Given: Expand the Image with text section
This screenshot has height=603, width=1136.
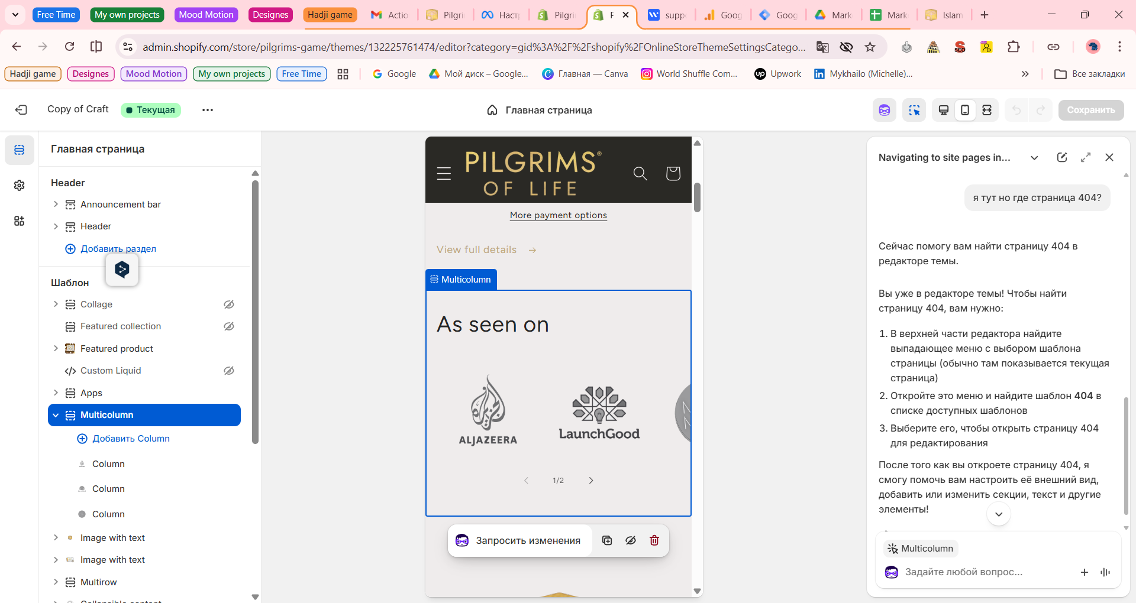Looking at the screenshot, I should [x=56, y=537].
